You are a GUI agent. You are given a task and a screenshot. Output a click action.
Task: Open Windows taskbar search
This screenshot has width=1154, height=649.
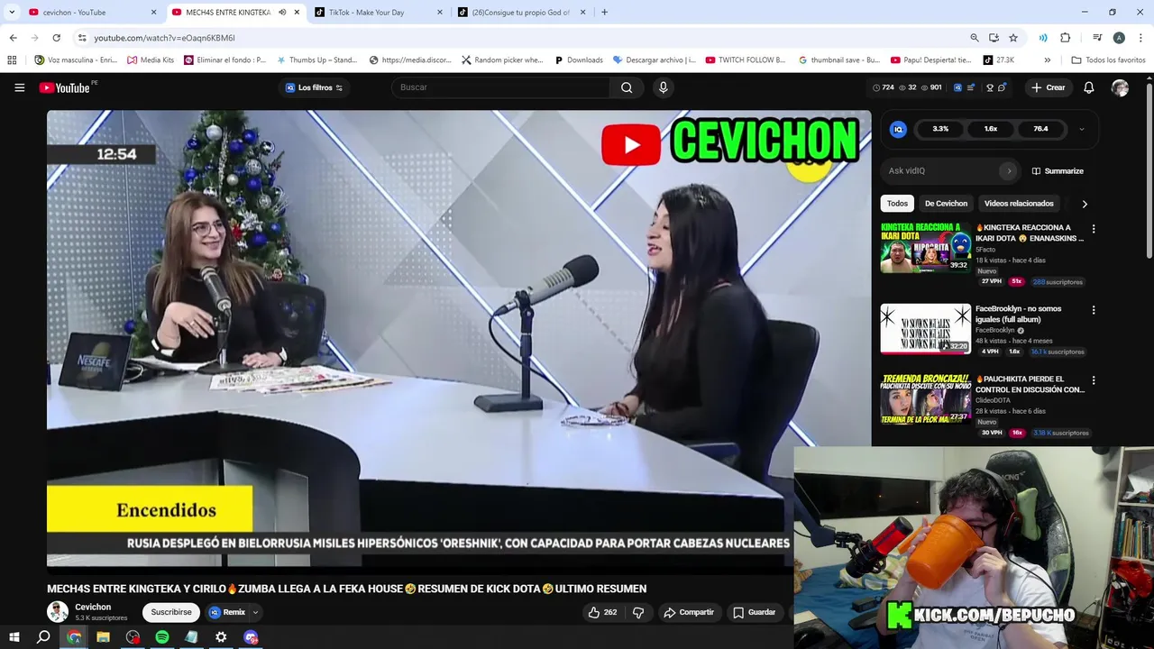43,637
